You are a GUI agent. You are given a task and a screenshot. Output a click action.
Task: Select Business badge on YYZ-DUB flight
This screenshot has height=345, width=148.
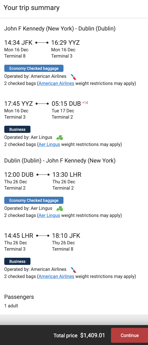(x=17, y=129)
